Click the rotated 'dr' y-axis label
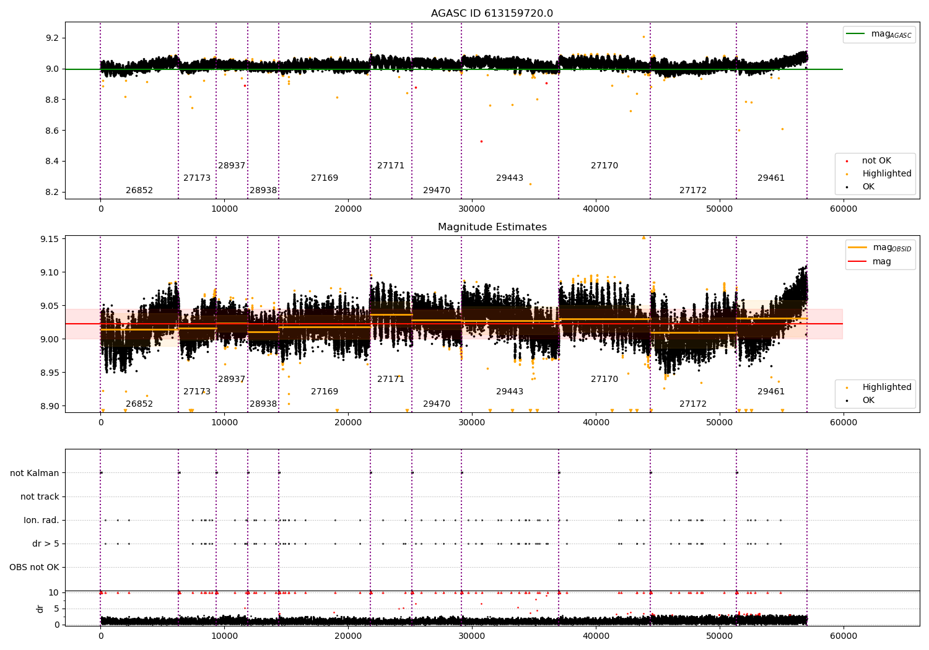The image size is (929, 650). click(x=40, y=609)
